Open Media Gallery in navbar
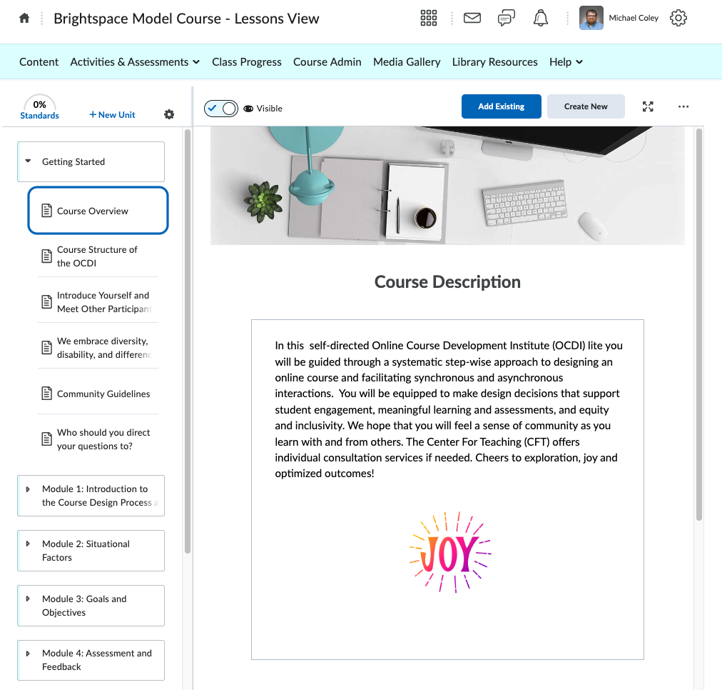The image size is (722, 690). 407,62
